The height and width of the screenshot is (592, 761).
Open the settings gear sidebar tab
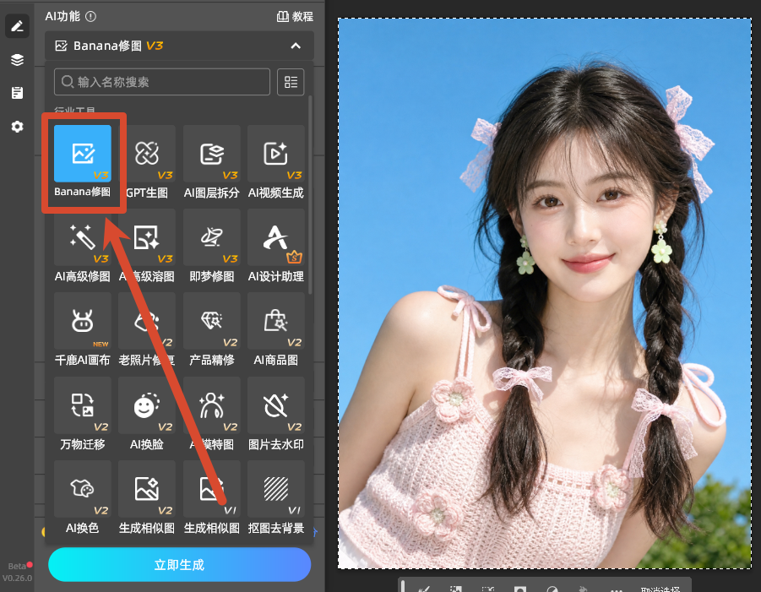coord(17,127)
